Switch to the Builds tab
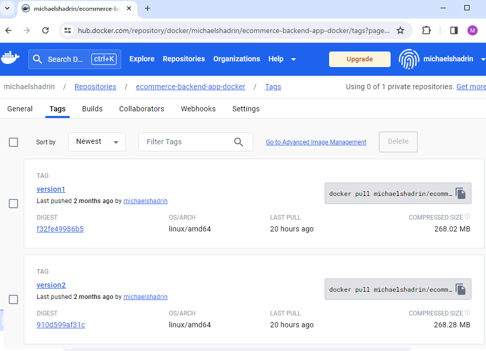Viewport: 486px width, 351px height. pos(92,109)
